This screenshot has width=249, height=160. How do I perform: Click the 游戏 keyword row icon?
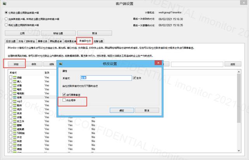15,77
